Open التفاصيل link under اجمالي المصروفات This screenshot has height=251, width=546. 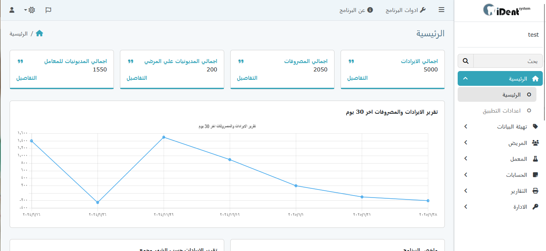(247, 78)
